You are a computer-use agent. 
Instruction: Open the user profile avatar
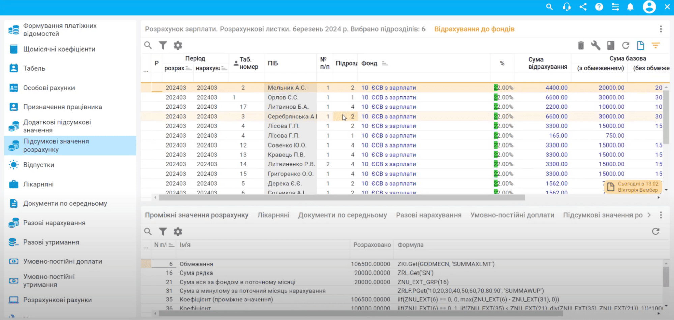(x=649, y=7)
